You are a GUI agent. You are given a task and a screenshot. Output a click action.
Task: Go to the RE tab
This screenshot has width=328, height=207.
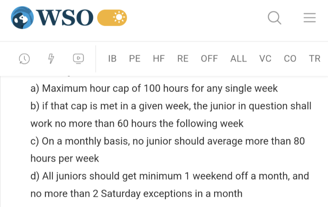(x=183, y=59)
